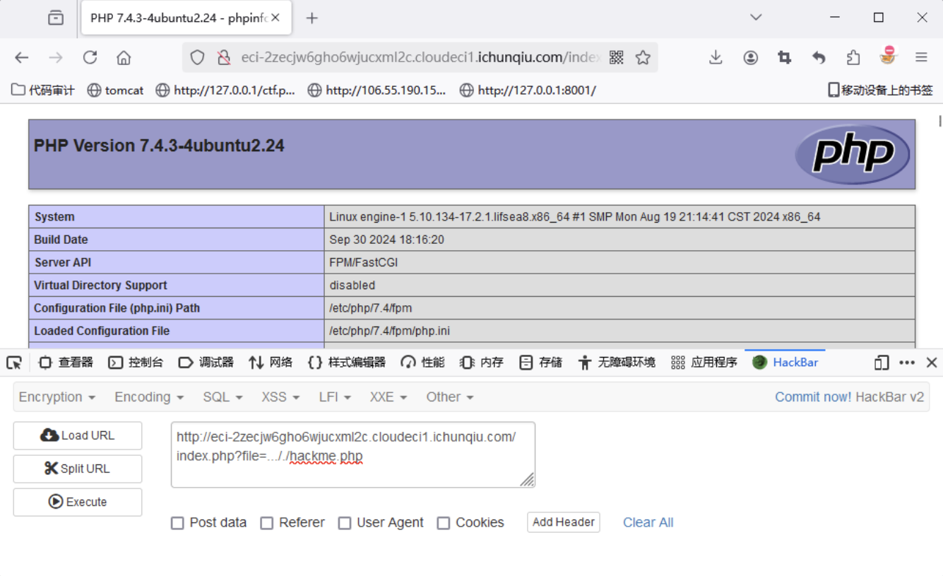Click the Execute button in HackBar
Screen dimensions: 943x576
point(77,502)
